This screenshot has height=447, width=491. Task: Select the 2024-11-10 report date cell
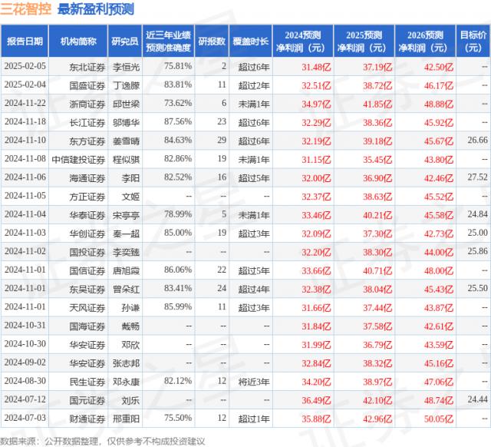[x=25, y=140]
